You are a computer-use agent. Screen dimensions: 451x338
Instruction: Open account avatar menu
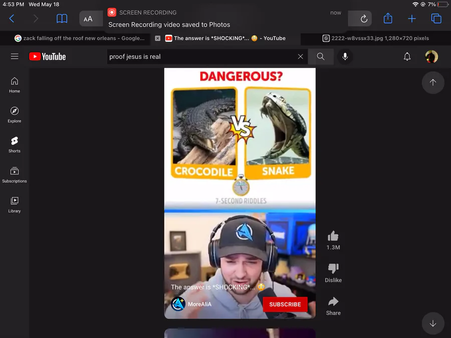coord(431,57)
